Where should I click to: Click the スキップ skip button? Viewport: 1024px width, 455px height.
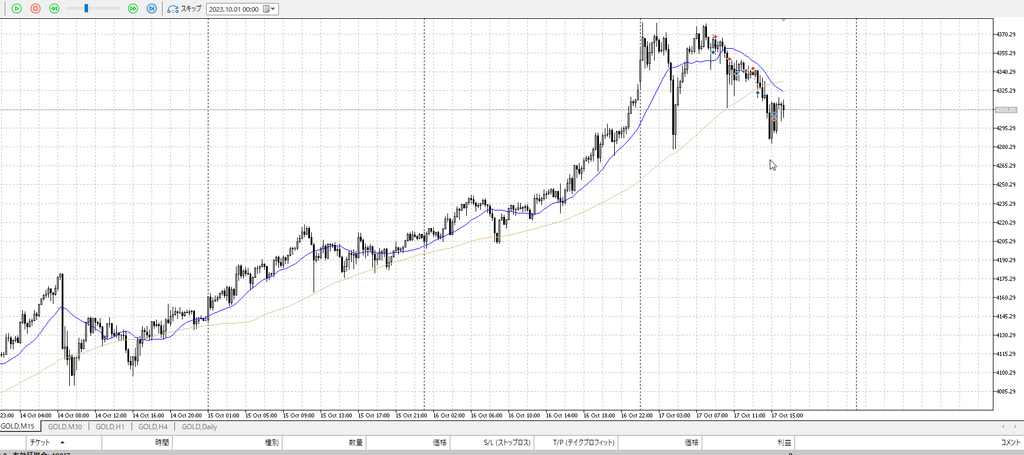(x=184, y=9)
